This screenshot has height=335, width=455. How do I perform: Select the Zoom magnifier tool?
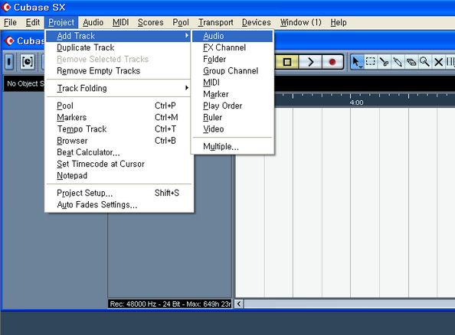[425, 62]
